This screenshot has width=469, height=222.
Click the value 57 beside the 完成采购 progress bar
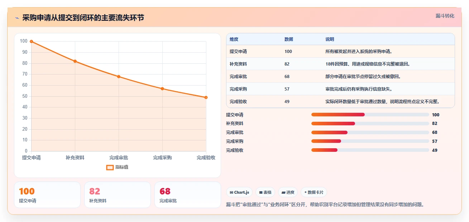435,141
